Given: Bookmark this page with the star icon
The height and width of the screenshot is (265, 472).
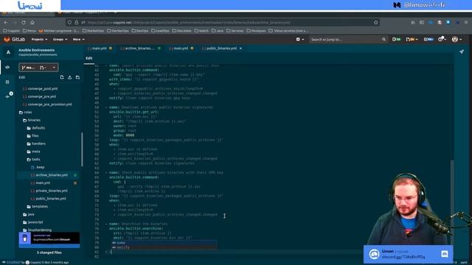Looking at the screenshot, I should coord(375,22).
